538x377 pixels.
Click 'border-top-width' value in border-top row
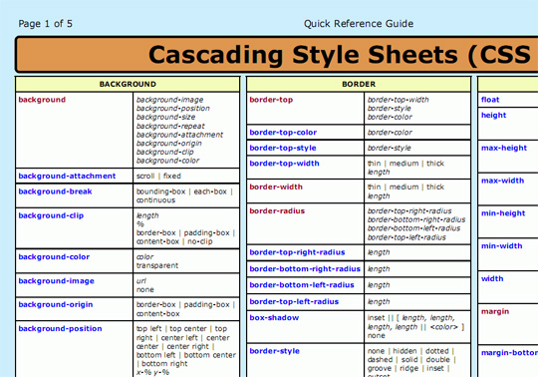[x=398, y=100]
